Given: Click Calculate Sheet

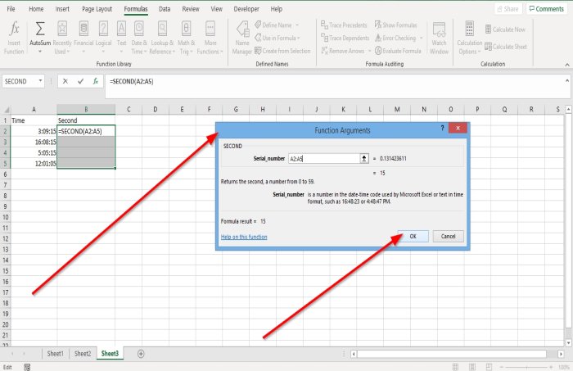Looking at the screenshot, I should point(506,47).
